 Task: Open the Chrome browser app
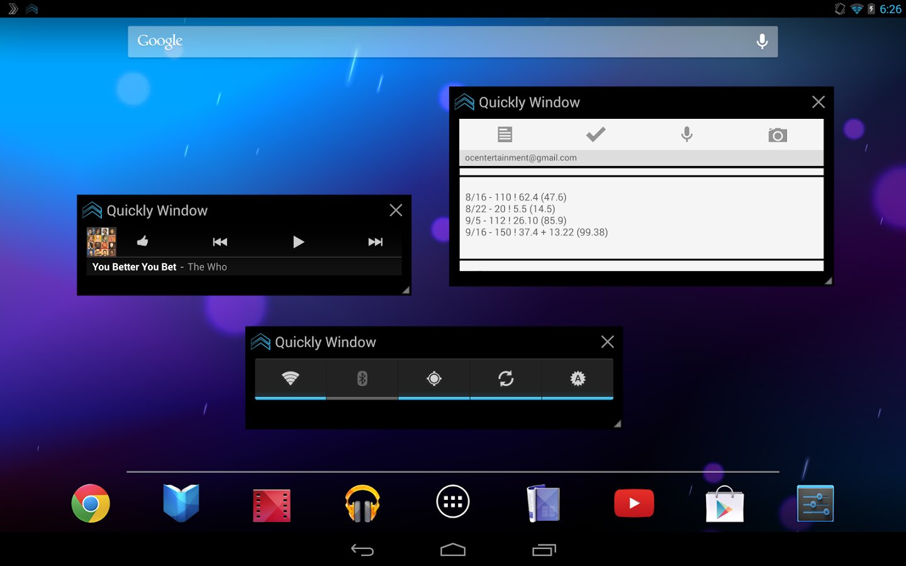coord(91,503)
